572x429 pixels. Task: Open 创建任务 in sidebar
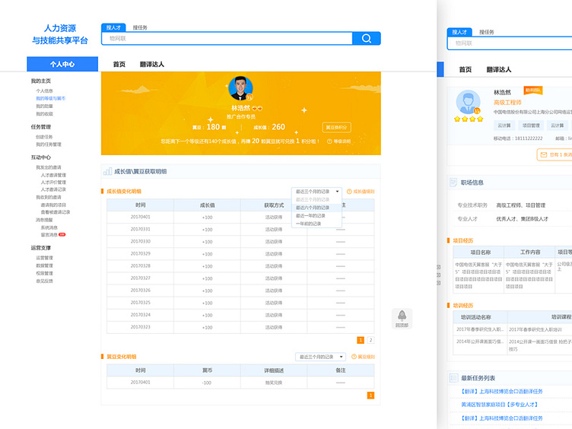(44, 137)
